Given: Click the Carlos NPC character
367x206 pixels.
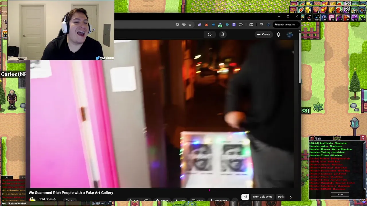Looking at the screenshot, I should click(12, 100).
